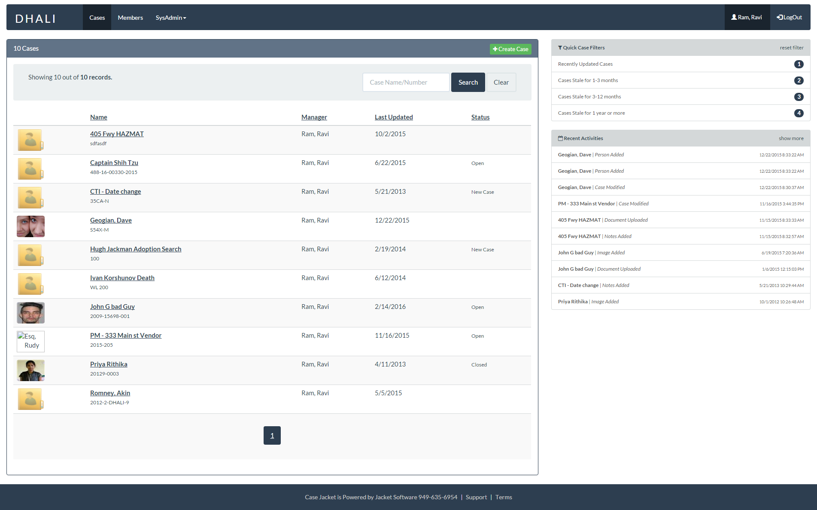Viewport: 817px width, 510px height.
Task: Click the folder icon for Captain Shih Tzu case
Action: point(30,168)
